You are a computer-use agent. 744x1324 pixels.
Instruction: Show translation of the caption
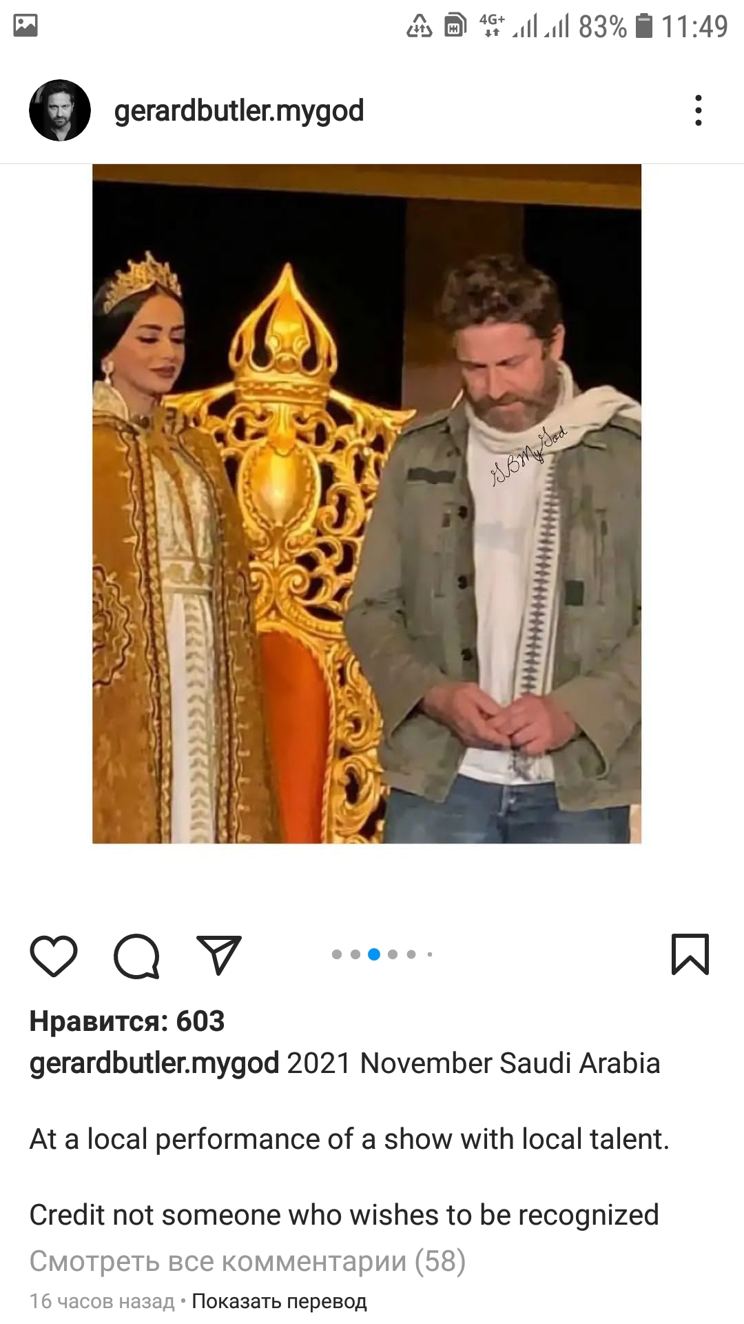click(x=279, y=1301)
